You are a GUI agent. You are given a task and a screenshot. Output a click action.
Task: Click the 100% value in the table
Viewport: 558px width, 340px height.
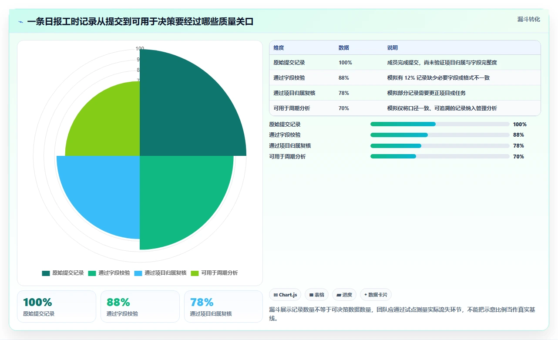[345, 63]
